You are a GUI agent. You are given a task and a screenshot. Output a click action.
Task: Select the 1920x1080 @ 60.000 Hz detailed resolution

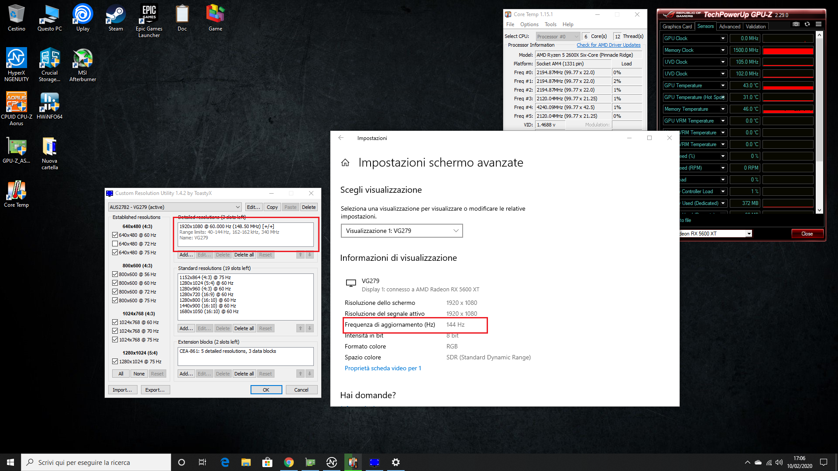pyautogui.click(x=227, y=226)
